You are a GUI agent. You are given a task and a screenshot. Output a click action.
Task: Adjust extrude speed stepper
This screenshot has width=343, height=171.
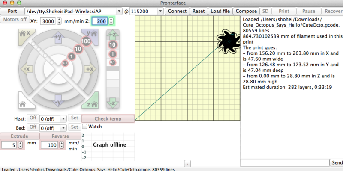(x=62, y=145)
